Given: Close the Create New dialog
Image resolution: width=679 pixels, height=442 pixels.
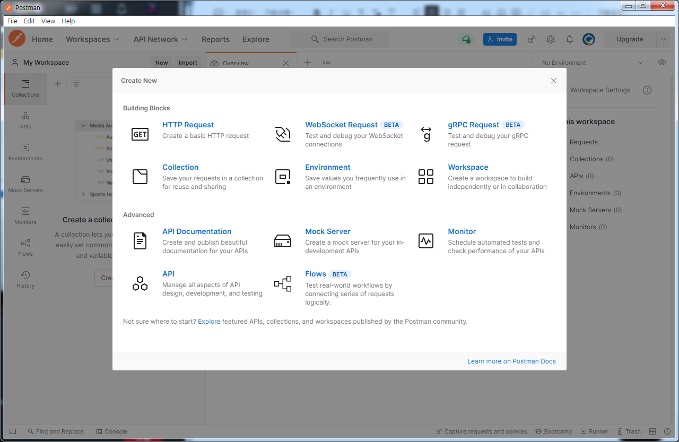Looking at the screenshot, I should (x=554, y=81).
